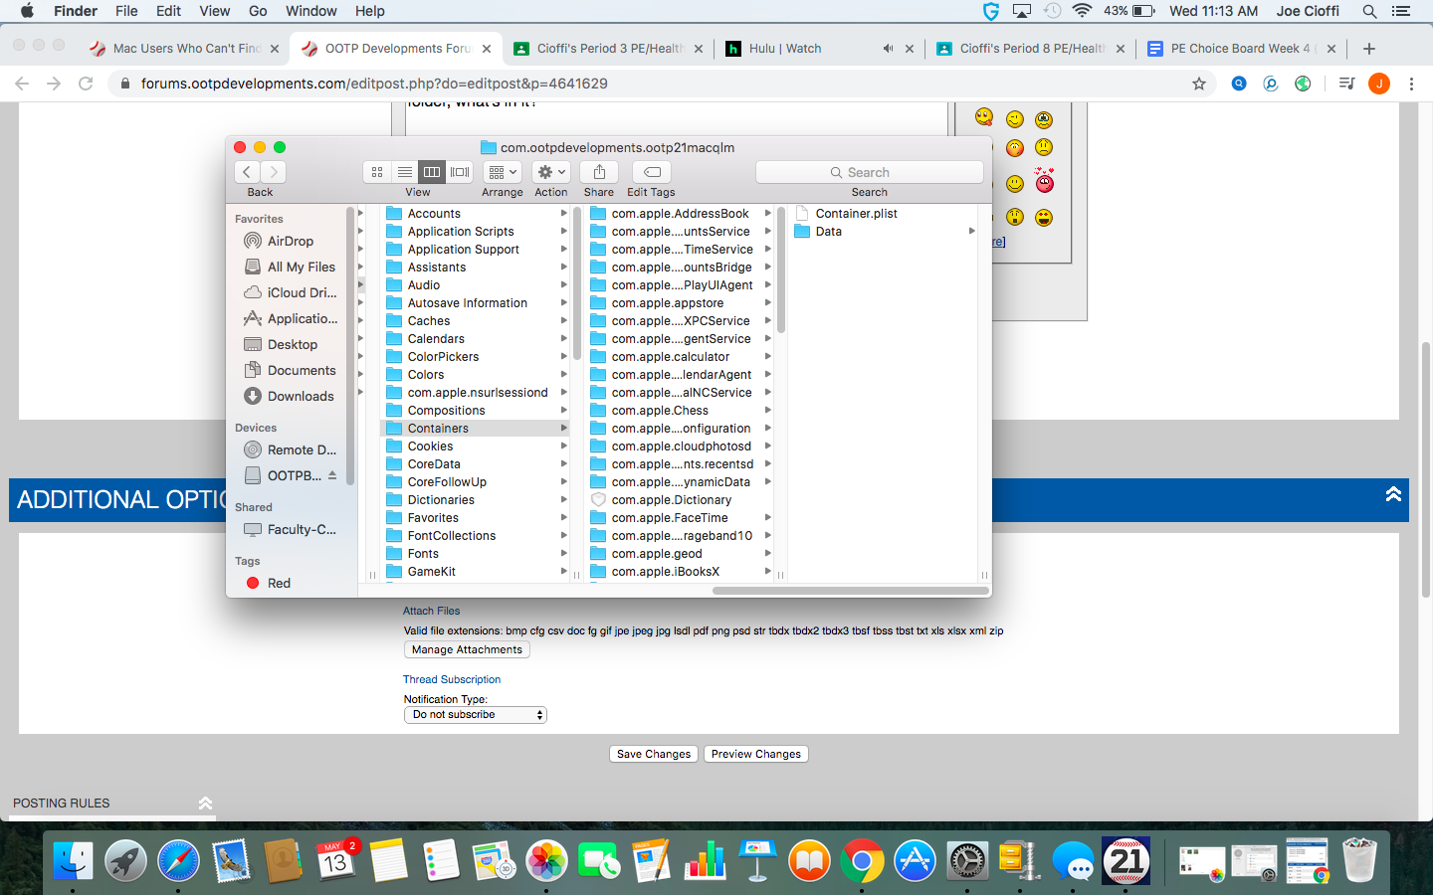The width and height of the screenshot is (1433, 895).
Task: Open Notification Type dropdown
Action: coord(476,715)
